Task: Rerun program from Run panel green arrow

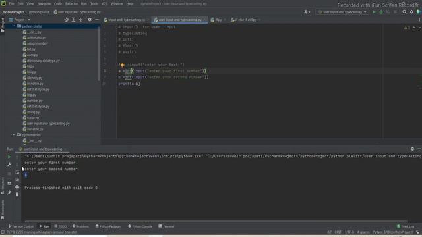Action: [x=9, y=157]
